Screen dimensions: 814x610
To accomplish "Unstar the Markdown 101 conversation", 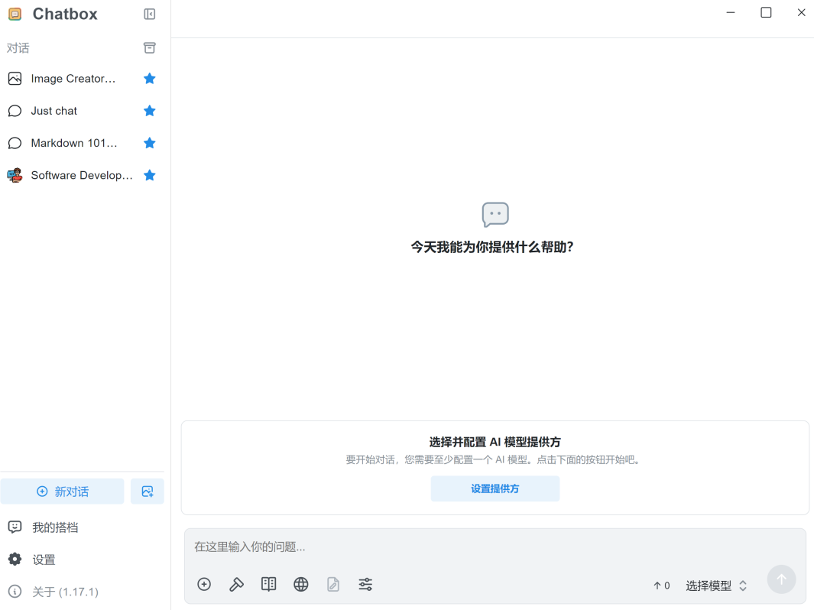I will (150, 143).
